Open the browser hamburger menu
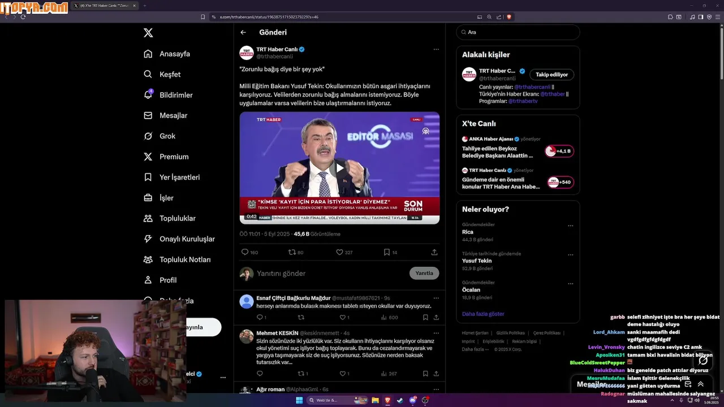 click(x=718, y=17)
